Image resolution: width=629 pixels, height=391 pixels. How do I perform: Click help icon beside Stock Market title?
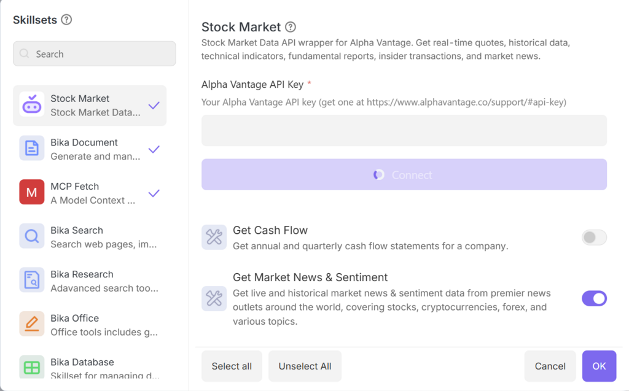pos(291,27)
